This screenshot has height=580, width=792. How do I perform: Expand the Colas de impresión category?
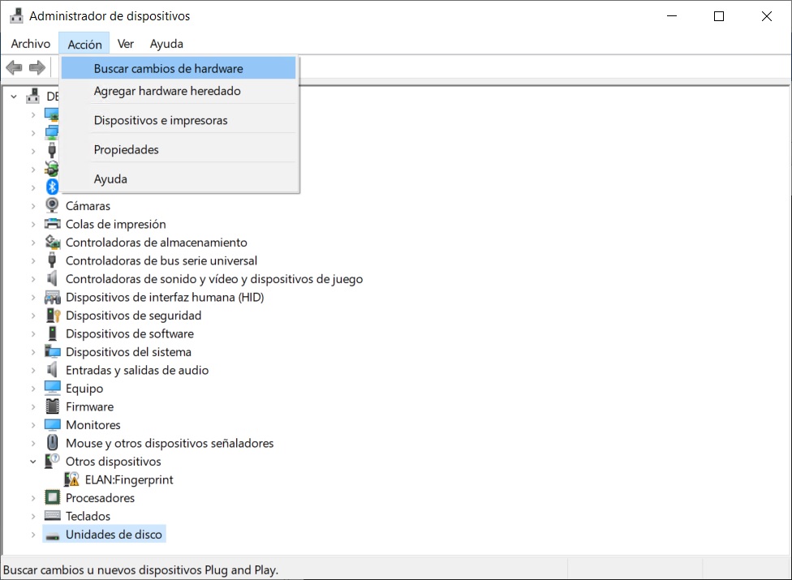[33, 224]
